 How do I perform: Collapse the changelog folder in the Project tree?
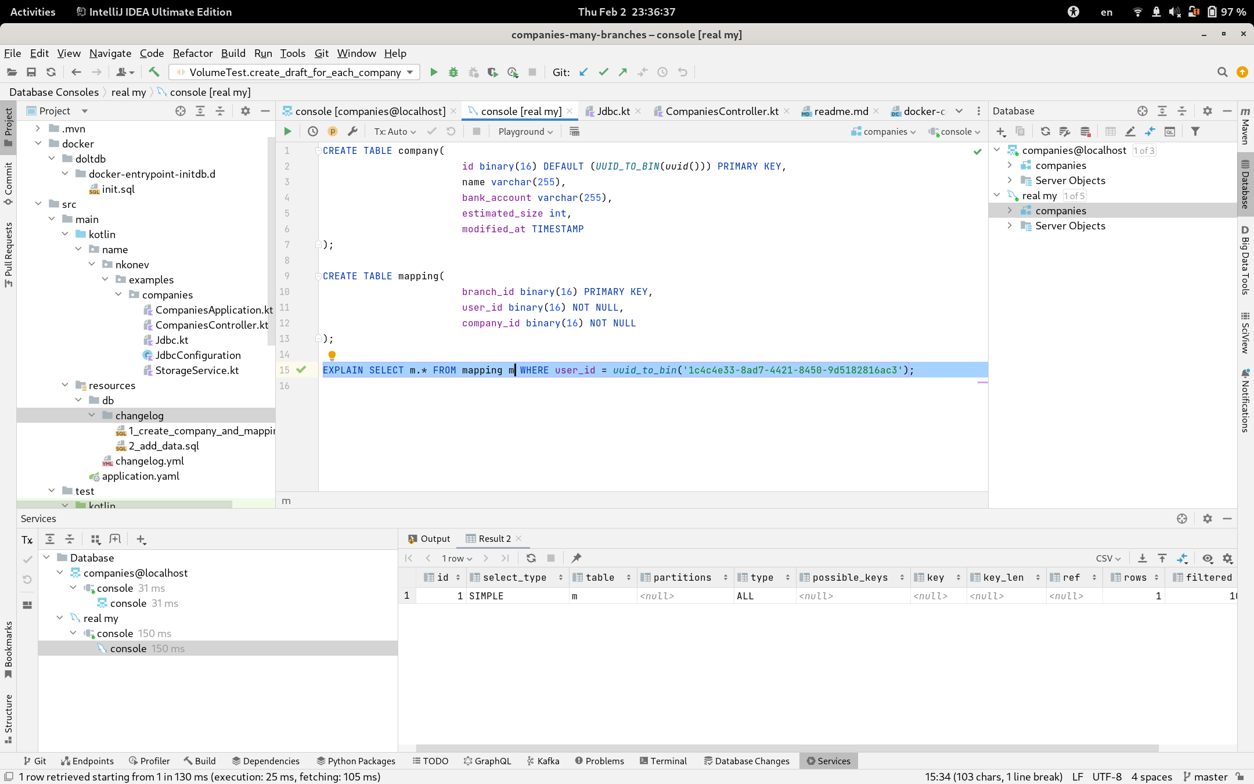click(x=92, y=415)
